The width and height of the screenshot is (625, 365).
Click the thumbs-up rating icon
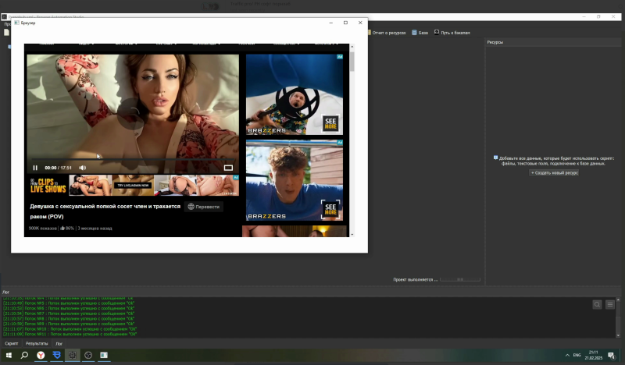click(x=62, y=229)
